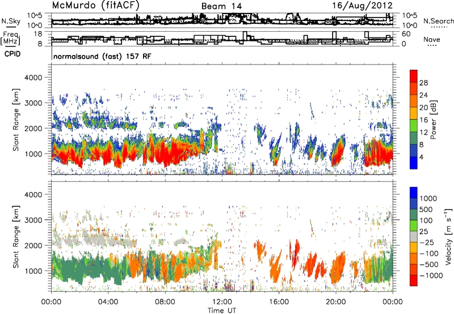
Task: Click the 4 tick on power colorbar
Action: (x=422, y=157)
